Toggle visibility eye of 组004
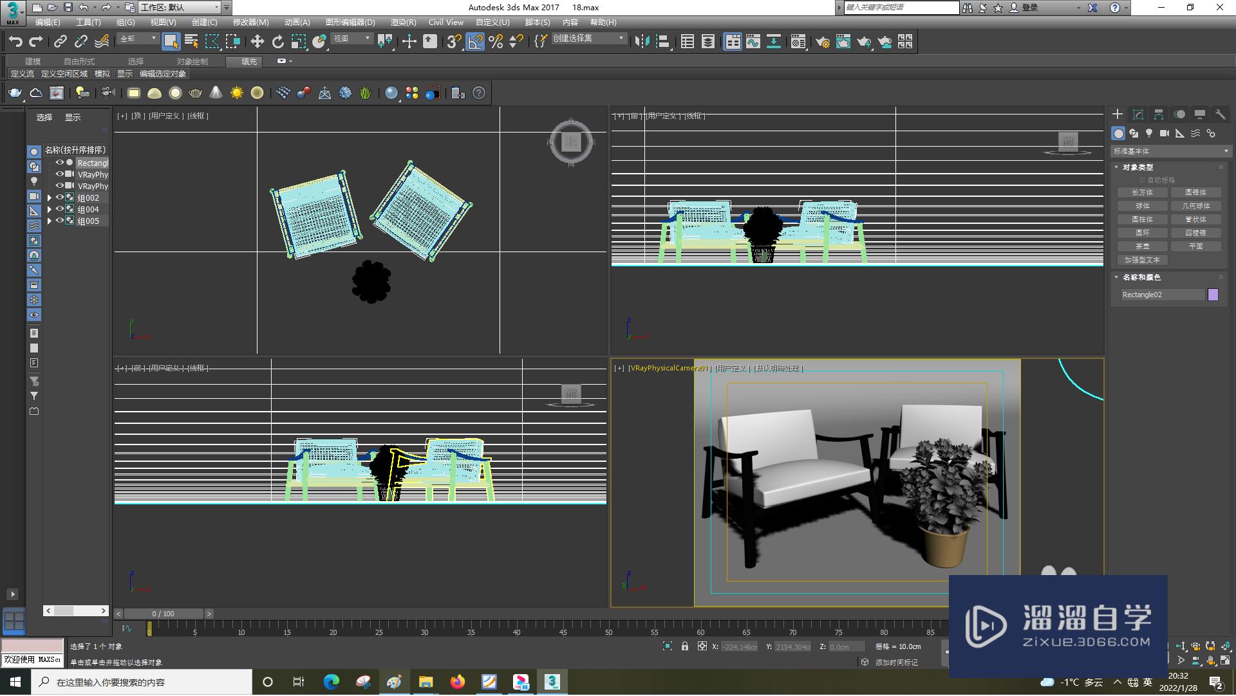 (59, 209)
